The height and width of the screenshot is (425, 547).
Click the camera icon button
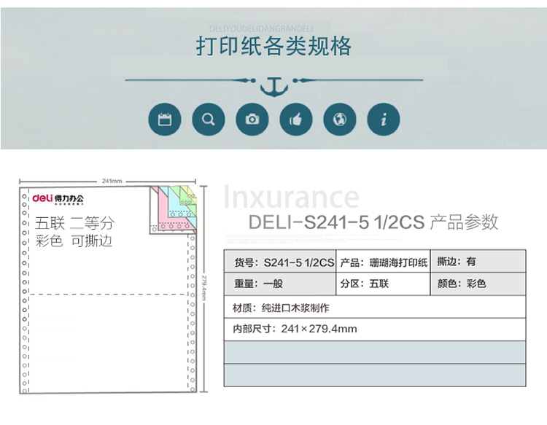coord(252,119)
